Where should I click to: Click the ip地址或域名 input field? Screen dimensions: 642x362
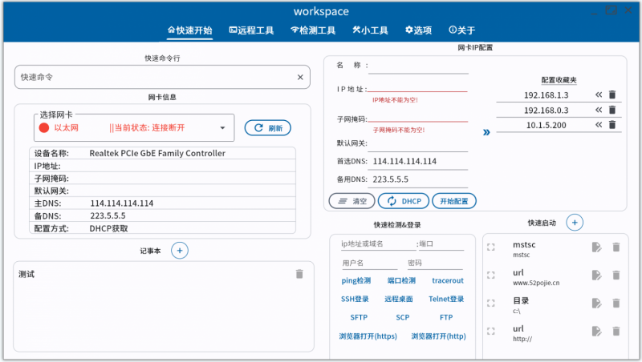tap(377, 244)
